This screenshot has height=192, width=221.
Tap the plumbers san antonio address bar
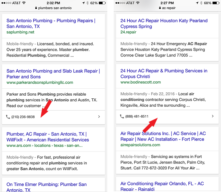point(54,8)
